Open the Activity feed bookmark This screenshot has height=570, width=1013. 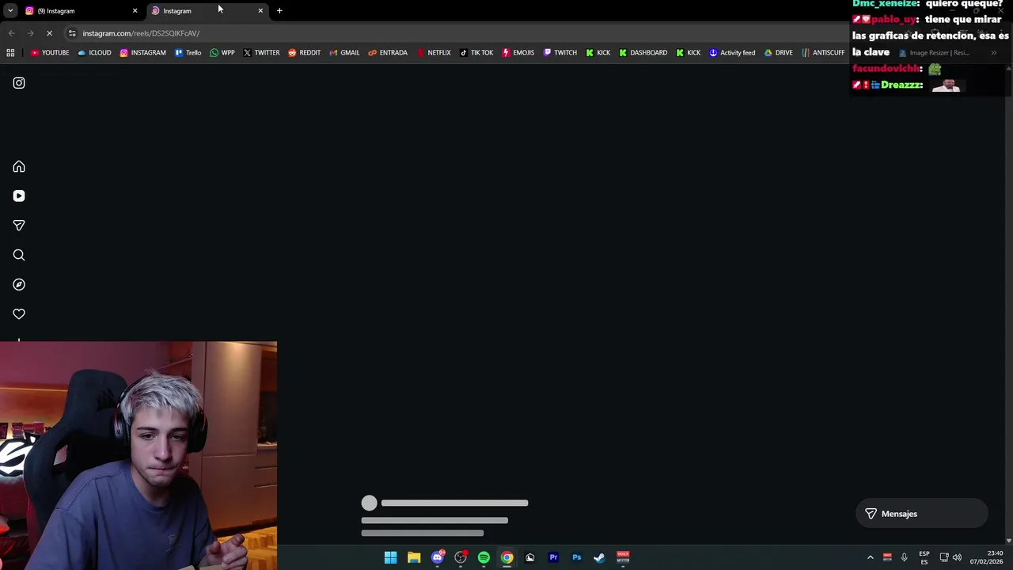point(732,53)
